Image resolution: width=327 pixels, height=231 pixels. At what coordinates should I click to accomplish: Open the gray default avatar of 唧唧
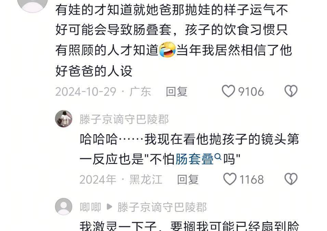[64, 207]
